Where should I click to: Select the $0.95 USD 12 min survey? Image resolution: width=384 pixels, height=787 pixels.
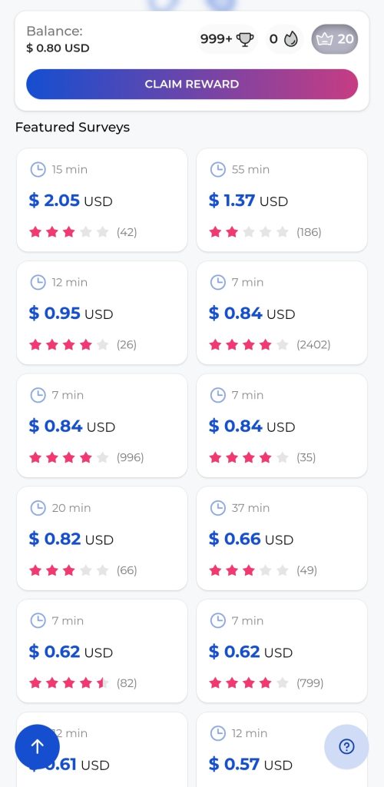pos(102,313)
